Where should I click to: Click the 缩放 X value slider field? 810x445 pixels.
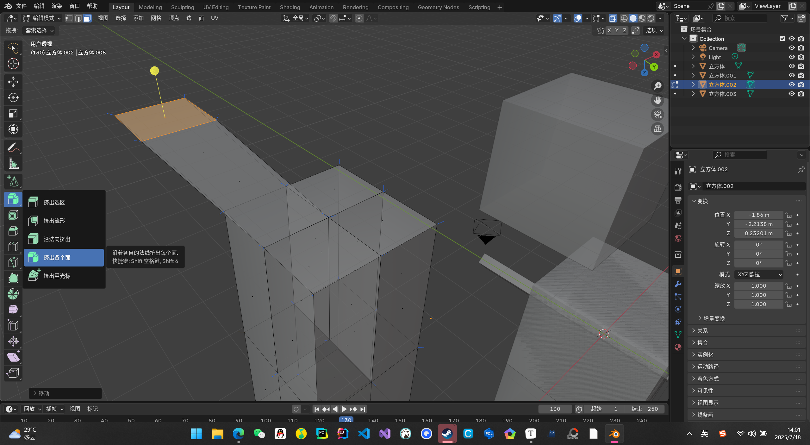[x=758, y=286]
